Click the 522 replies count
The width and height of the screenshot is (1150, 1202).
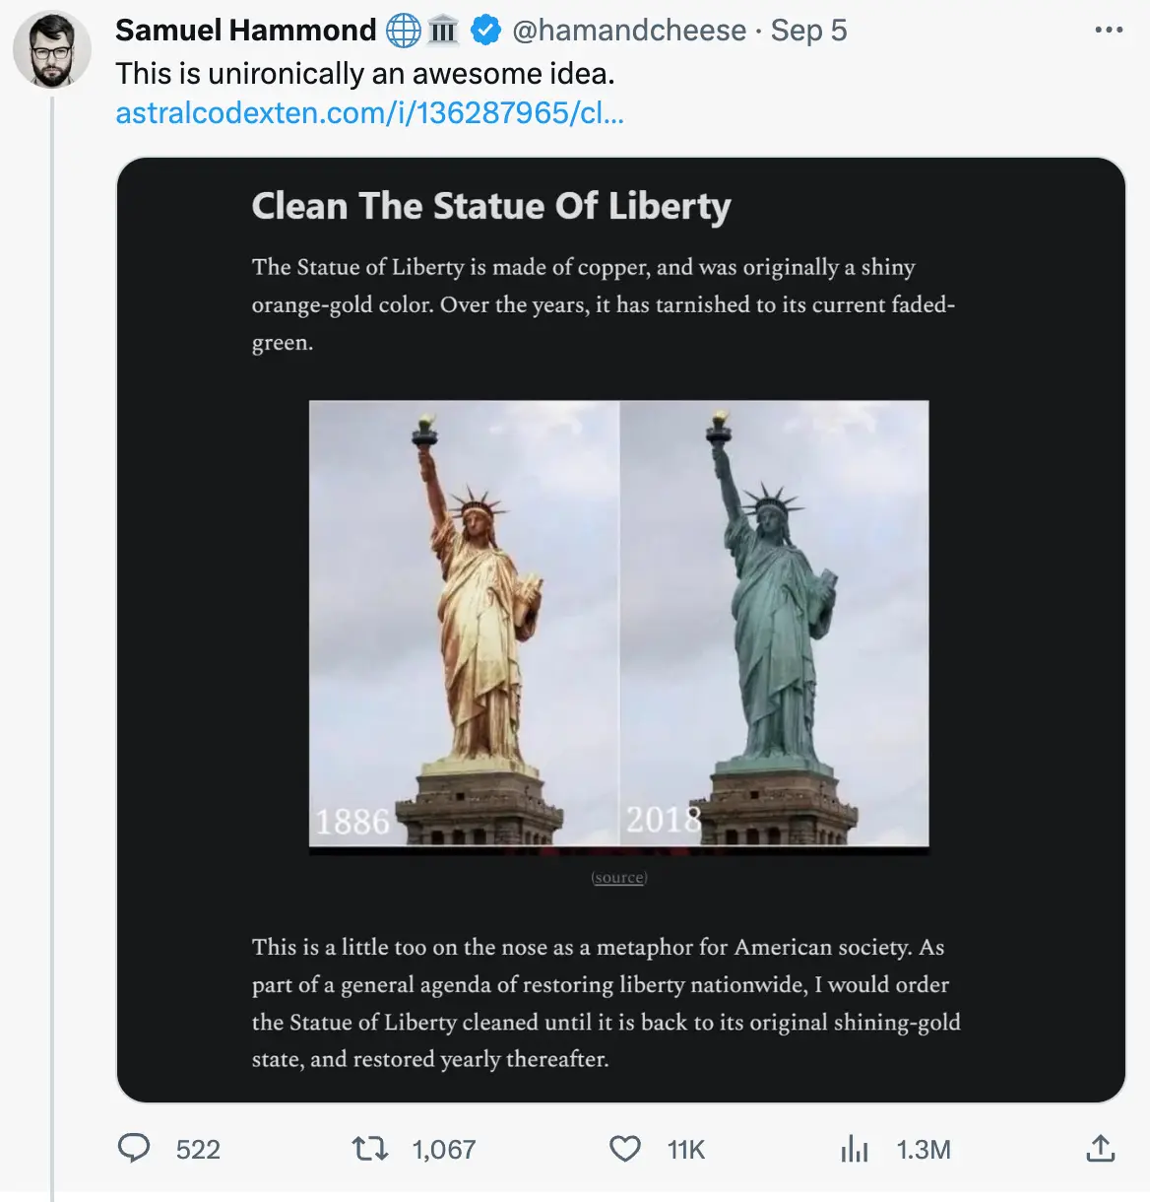[198, 1149]
